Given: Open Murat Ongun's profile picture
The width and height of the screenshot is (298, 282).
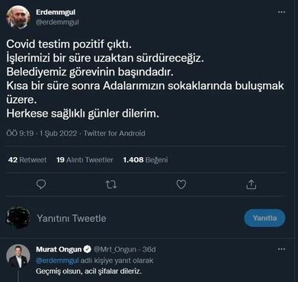Looking at the screenshot, I should pos(18,256).
